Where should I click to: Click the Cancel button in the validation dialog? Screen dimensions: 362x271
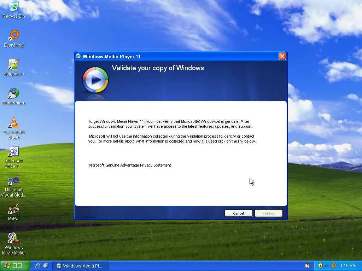coord(239,213)
